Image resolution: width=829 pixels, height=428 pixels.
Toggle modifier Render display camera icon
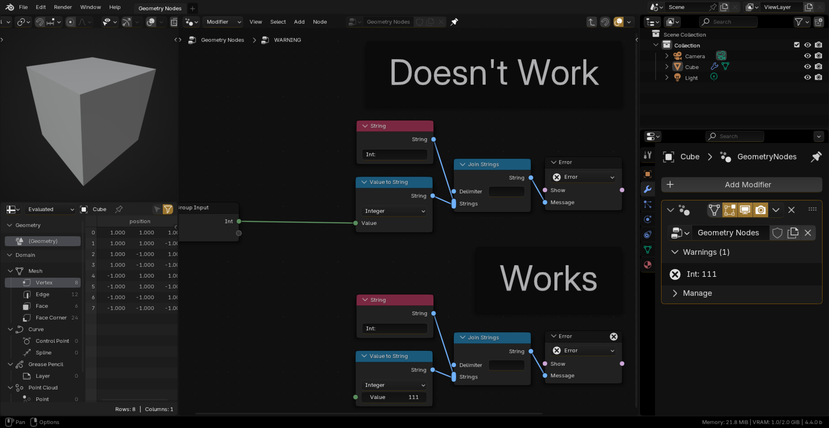coord(760,210)
